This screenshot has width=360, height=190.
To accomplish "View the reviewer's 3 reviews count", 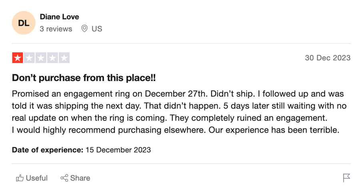I will [x=56, y=29].
